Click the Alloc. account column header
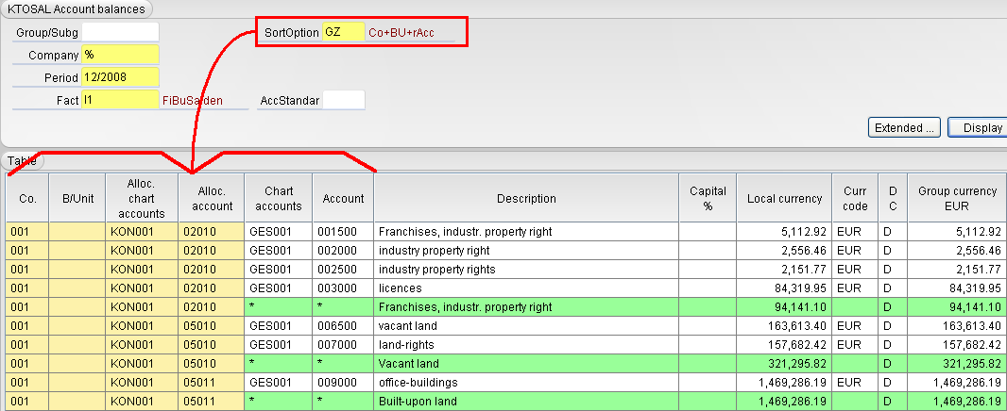Screen dimensions: 1007x411 pos(212,198)
